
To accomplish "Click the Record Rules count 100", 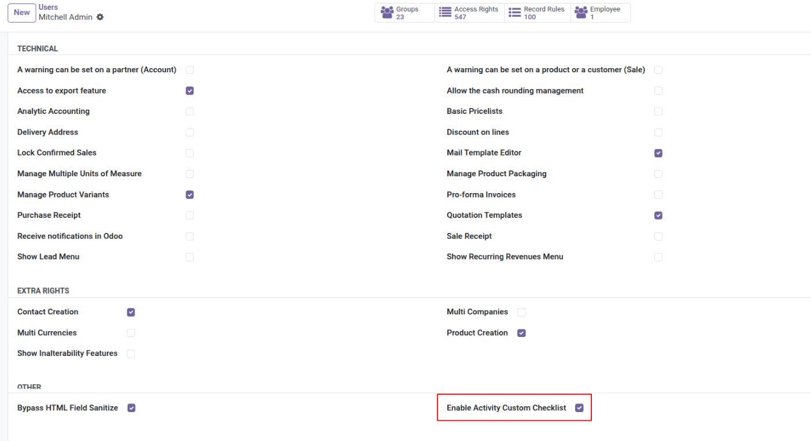I will click(x=530, y=17).
